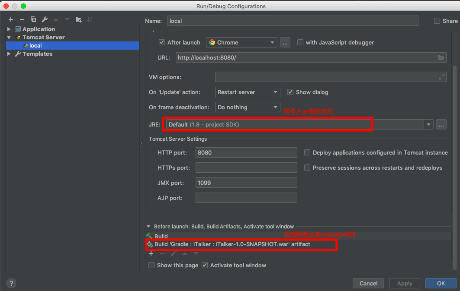Click Apply button

point(405,283)
